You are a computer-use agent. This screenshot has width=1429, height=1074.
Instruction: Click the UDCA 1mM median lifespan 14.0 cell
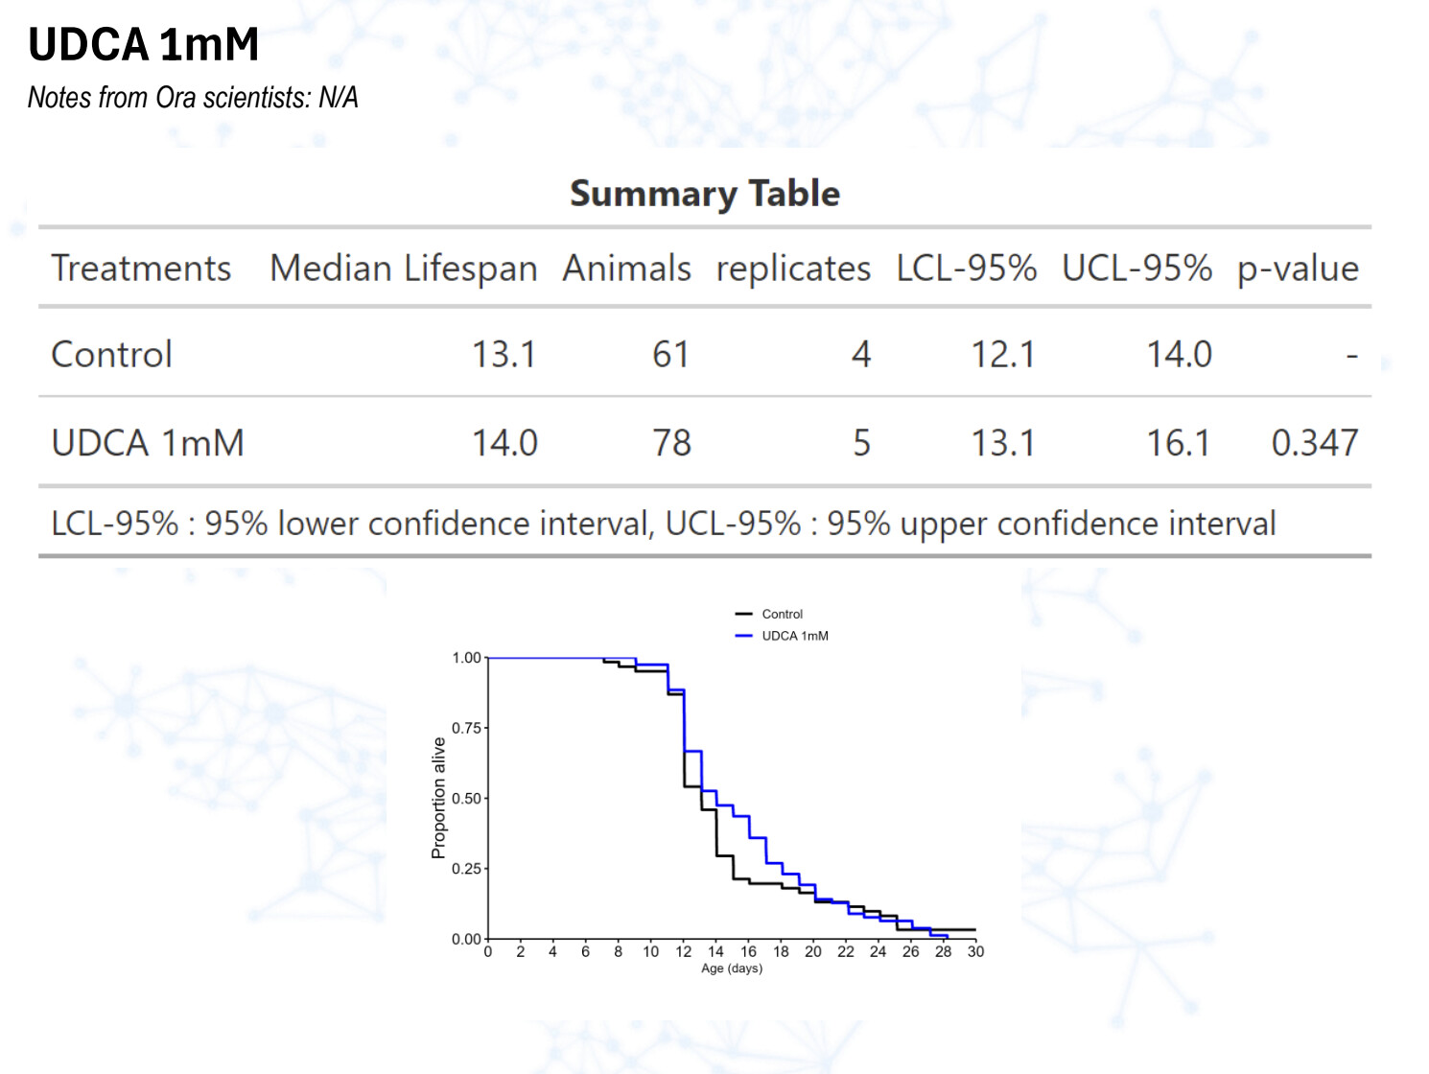pos(504,443)
